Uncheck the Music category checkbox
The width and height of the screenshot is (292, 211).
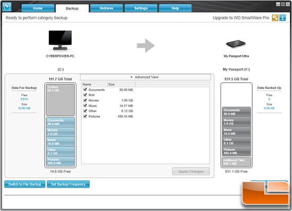coord(85,105)
